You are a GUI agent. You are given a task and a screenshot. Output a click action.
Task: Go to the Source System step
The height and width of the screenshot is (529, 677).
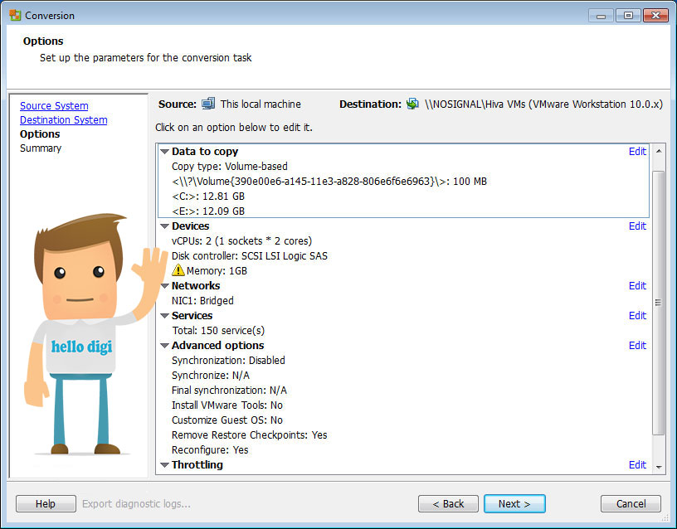(54, 105)
